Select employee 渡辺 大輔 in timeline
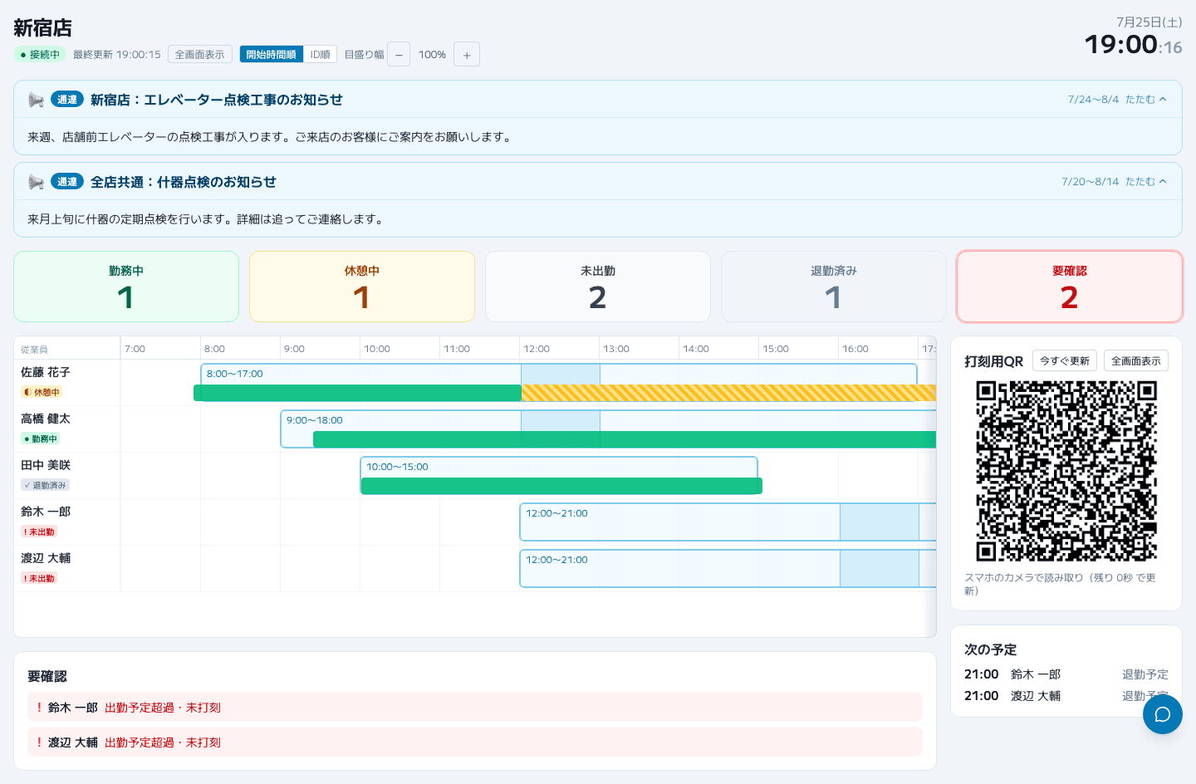 (x=46, y=558)
